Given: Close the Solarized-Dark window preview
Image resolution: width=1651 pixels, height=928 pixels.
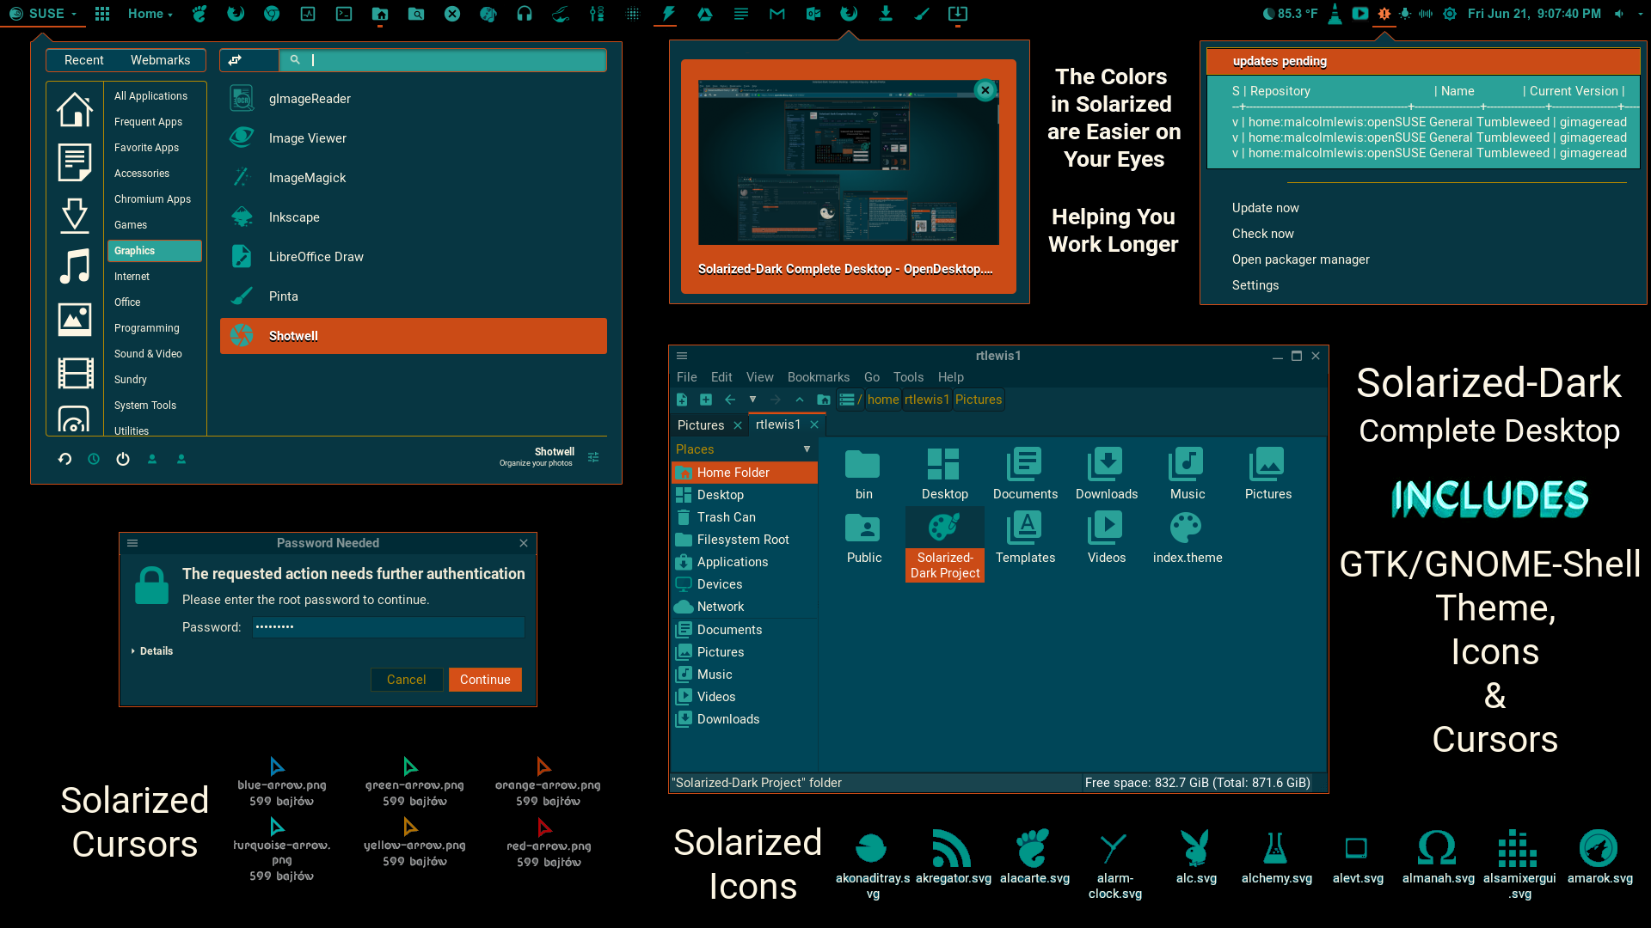Looking at the screenshot, I should click(x=985, y=90).
